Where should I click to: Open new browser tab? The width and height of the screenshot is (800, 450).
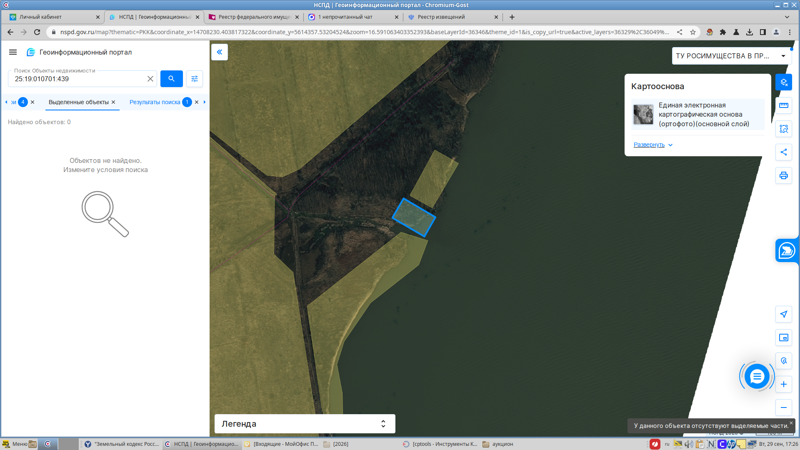click(512, 17)
